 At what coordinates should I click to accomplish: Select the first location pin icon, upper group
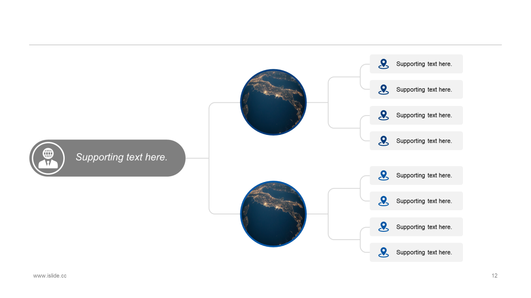[384, 64]
